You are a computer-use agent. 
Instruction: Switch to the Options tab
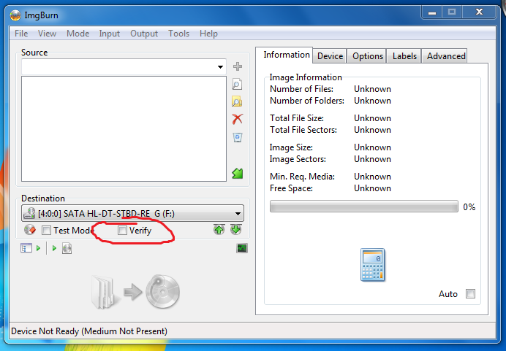coord(368,56)
